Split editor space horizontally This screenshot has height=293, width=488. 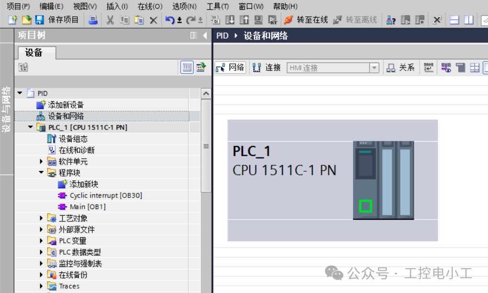(455, 20)
